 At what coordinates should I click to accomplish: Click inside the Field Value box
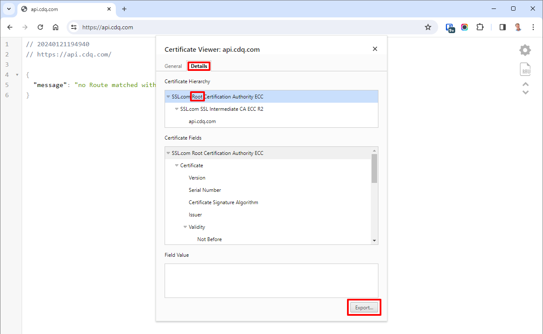tap(271, 281)
